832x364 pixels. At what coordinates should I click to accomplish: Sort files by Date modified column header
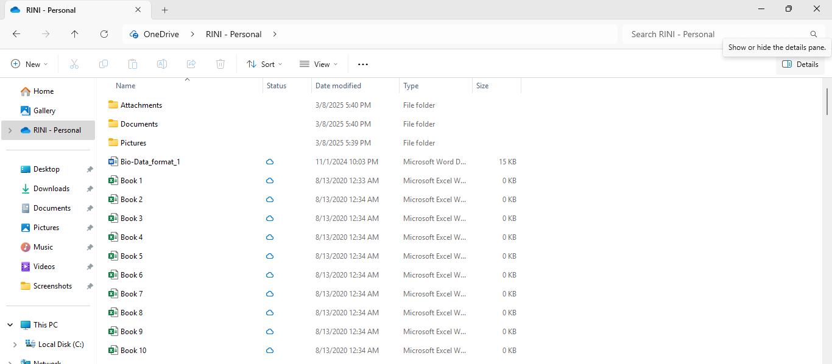click(339, 86)
